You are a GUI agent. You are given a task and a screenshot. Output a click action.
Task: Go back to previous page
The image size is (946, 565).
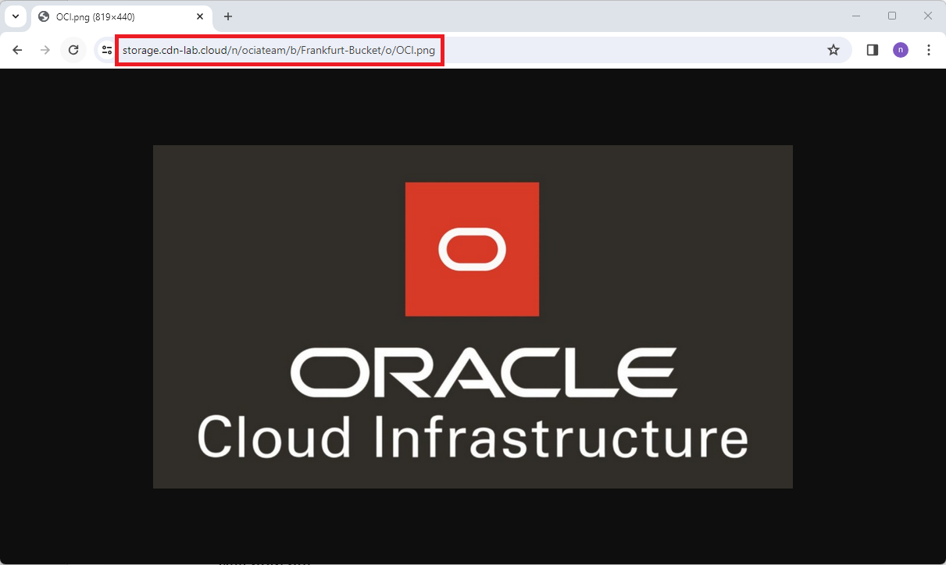click(17, 50)
